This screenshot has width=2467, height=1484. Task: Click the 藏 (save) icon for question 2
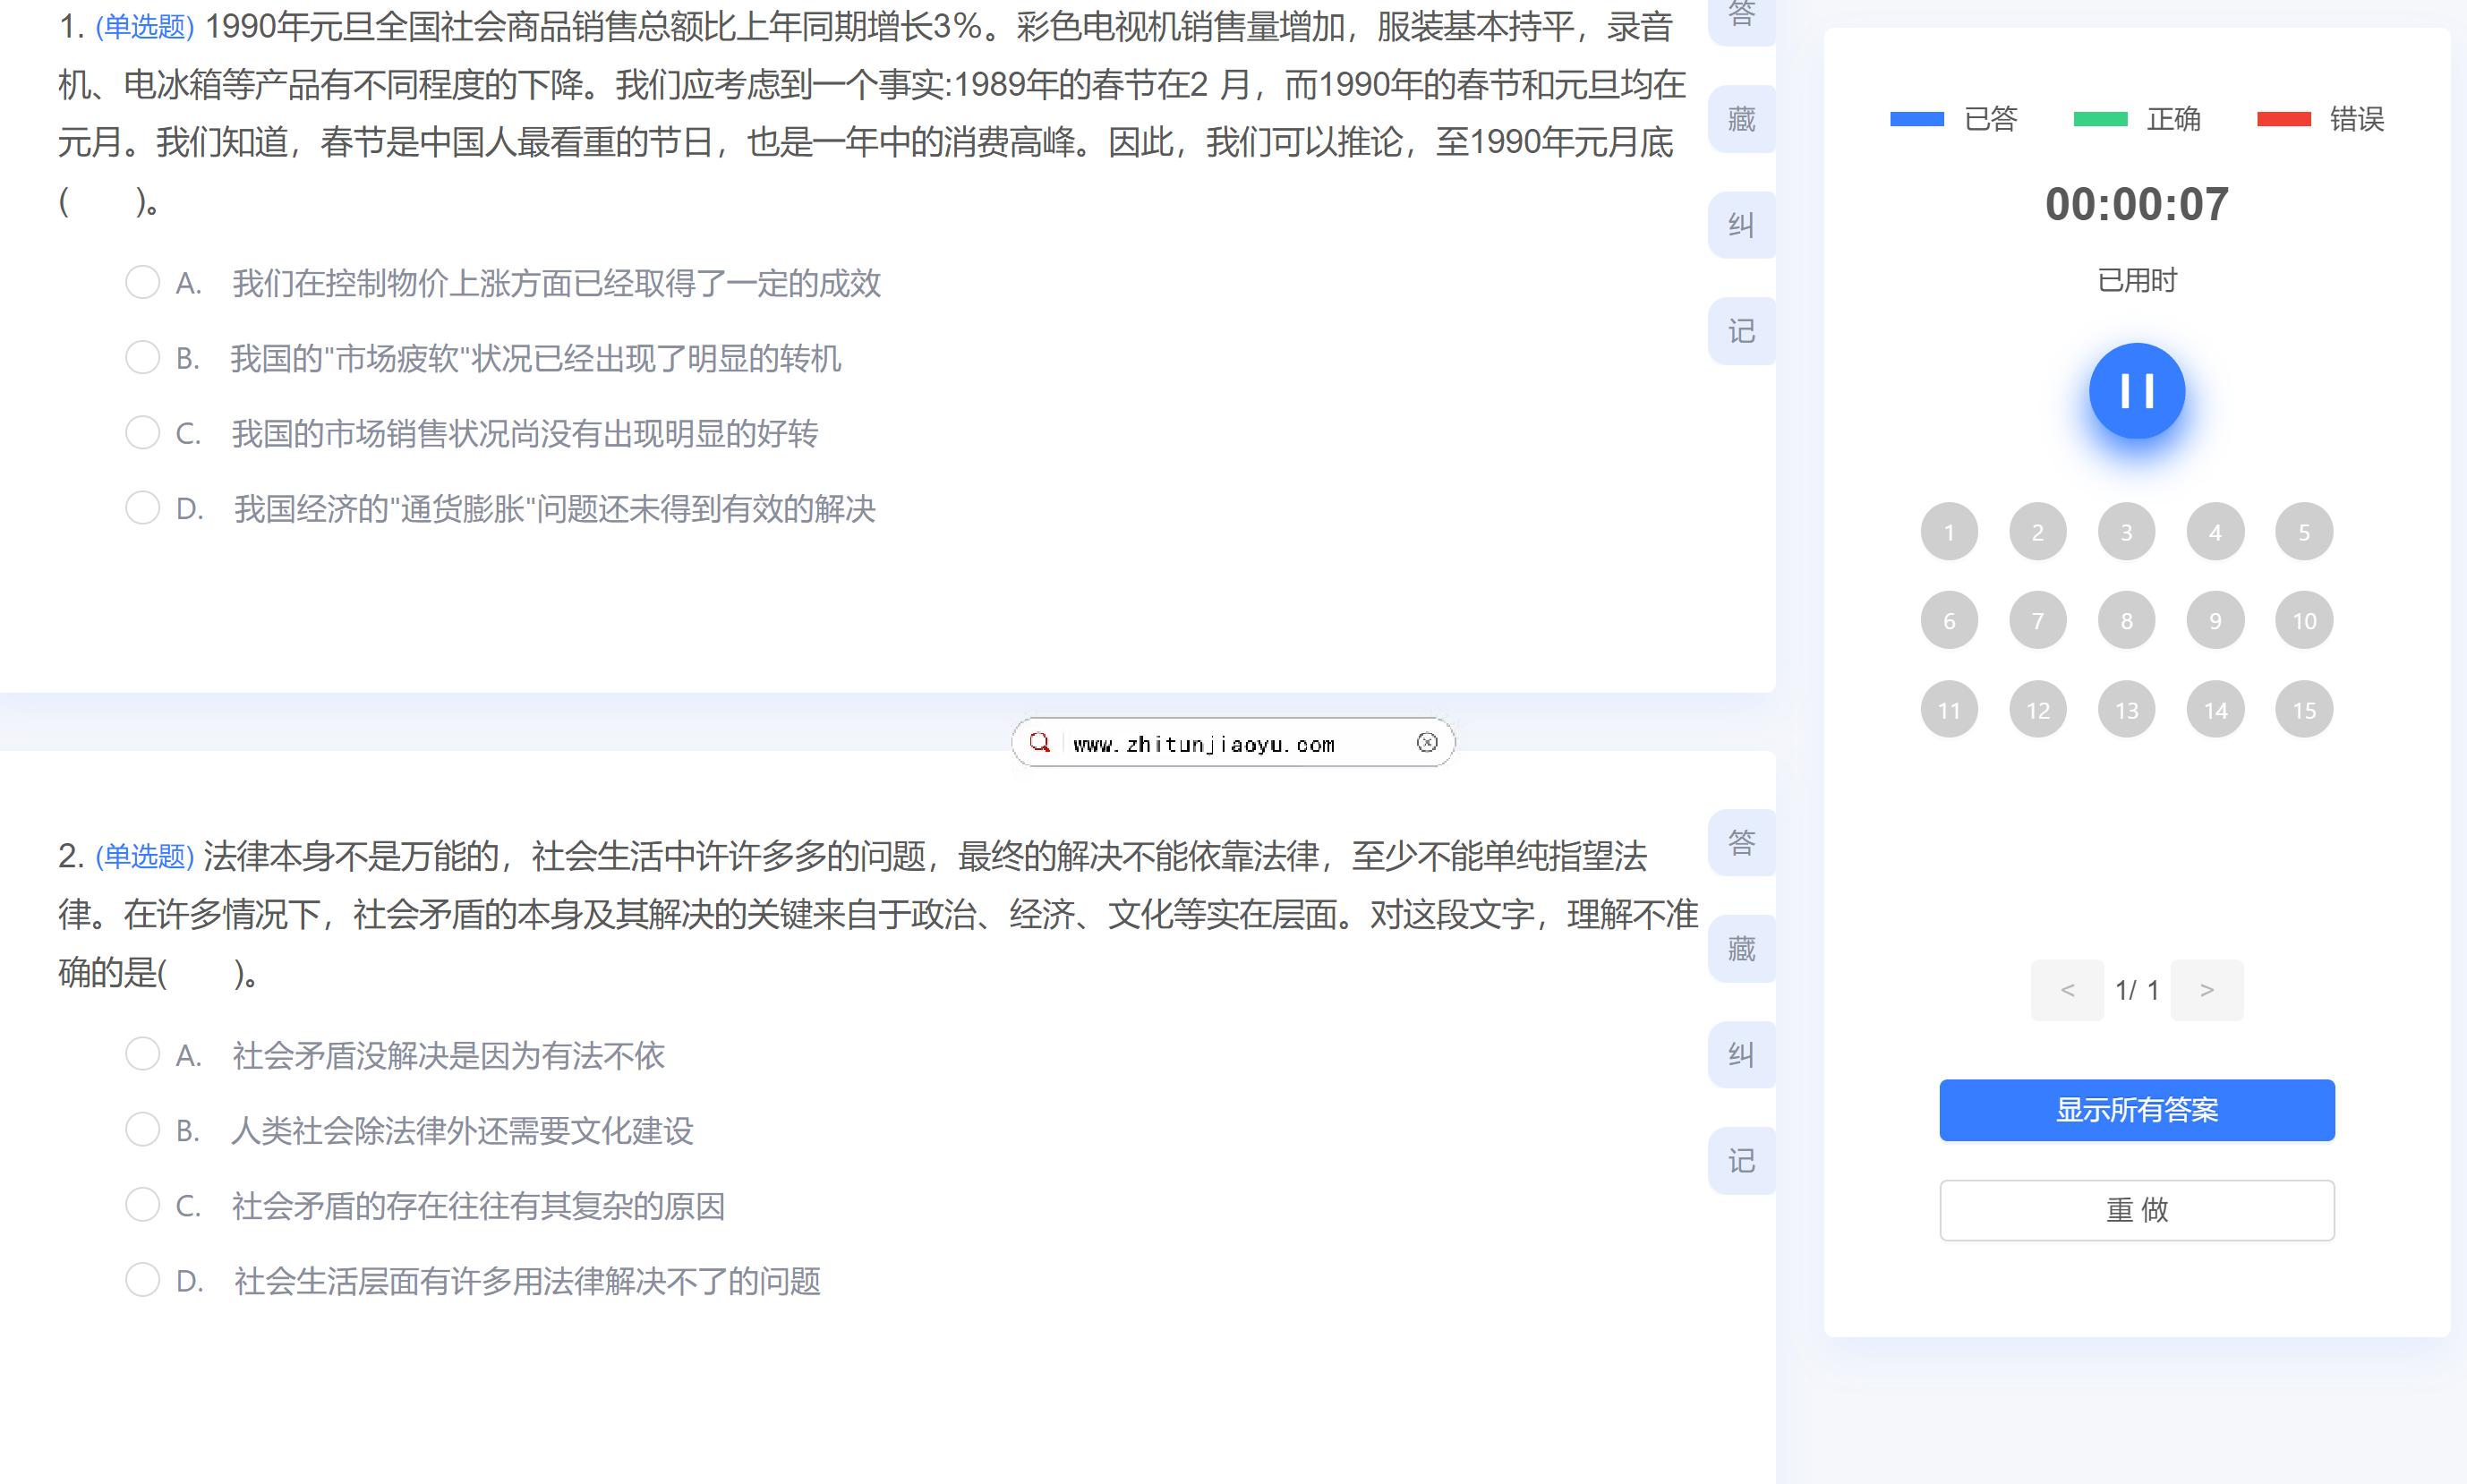(x=1745, y=948)
